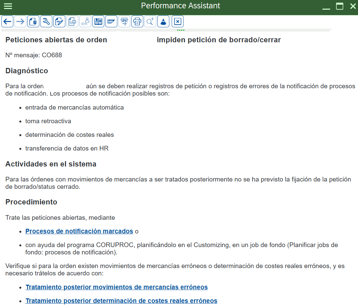Image resolution: width=358 pixels, height=307 pixels.
Task: Close help via toolbar X box icon
Action: point(178,22)
